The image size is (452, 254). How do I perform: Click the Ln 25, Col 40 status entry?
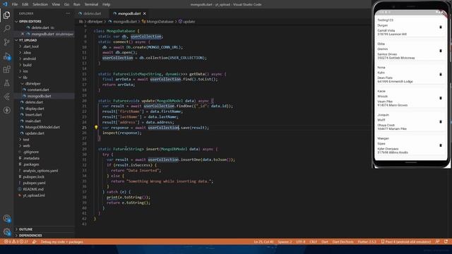[263, 241]
